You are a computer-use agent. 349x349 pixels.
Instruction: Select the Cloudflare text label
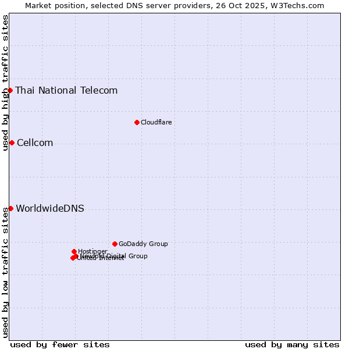(x=156, y=122)
